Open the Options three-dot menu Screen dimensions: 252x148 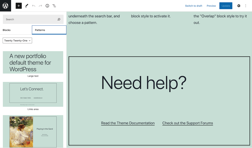click(246, 6)
